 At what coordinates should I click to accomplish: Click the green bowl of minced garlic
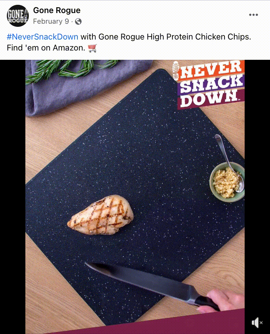pyautogui.click(x=227, y=182)
